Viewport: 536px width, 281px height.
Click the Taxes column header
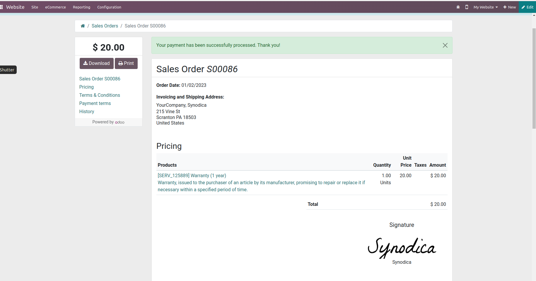420,165
